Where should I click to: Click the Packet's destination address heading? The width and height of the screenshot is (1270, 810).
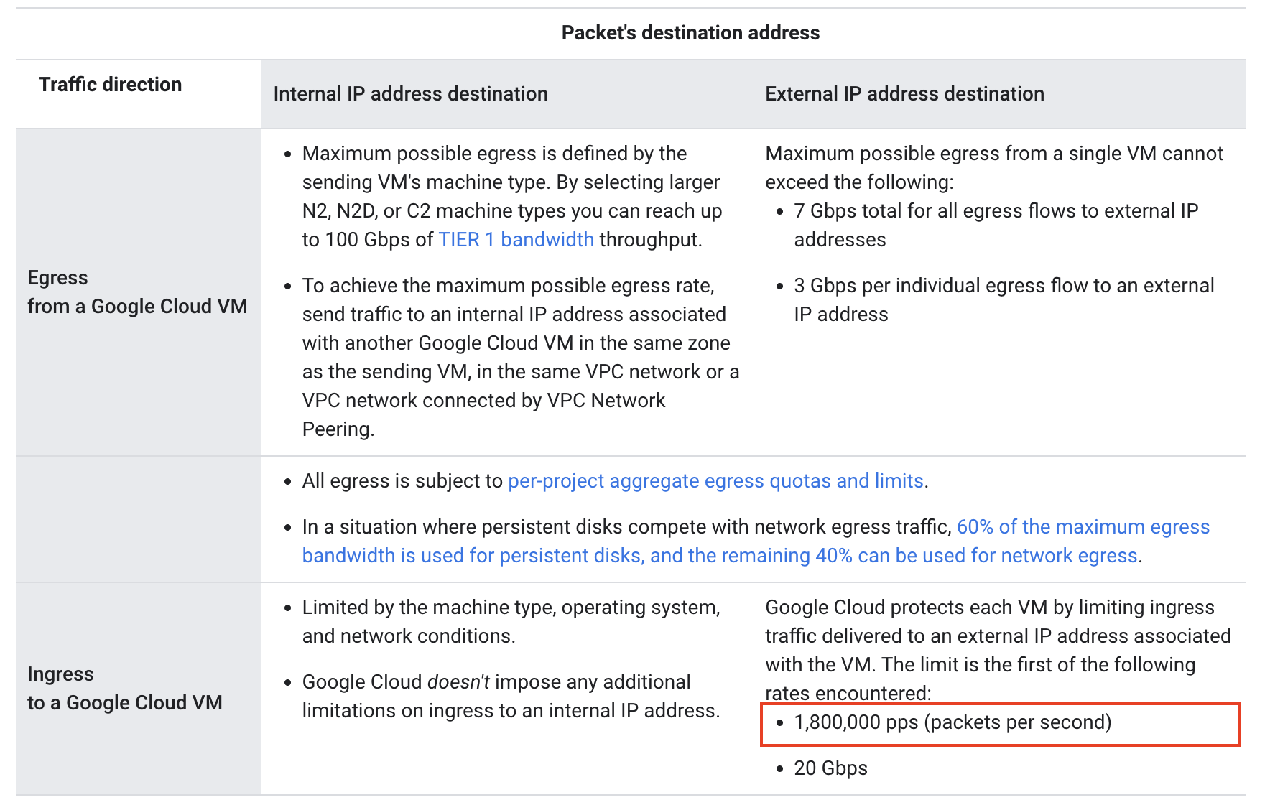click(x=690, y=32)
